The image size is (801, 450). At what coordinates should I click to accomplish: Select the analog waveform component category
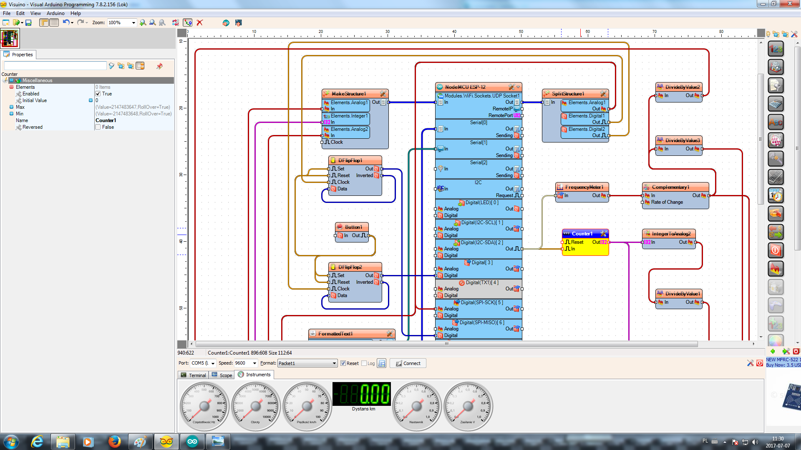(x=776, y=269)
